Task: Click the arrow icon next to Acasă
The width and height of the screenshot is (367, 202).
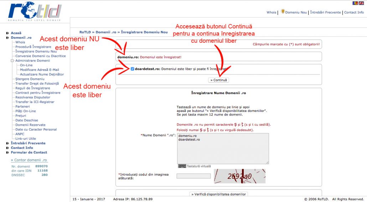Action: coord(7,33)
